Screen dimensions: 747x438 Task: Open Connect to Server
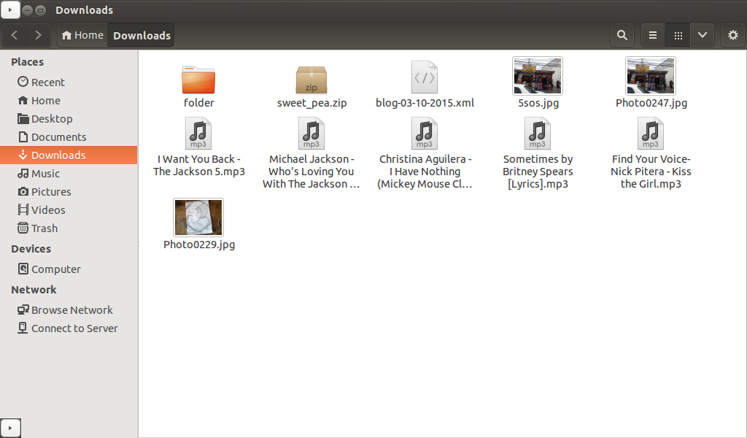[x=74, y=328]
